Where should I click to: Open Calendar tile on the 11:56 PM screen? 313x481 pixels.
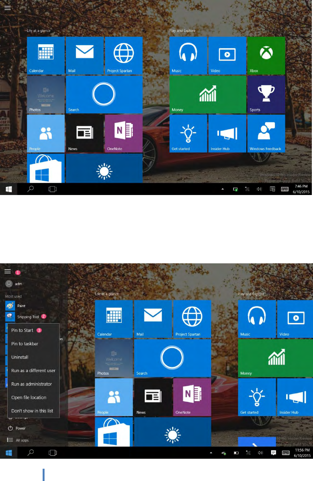point(114,319)
